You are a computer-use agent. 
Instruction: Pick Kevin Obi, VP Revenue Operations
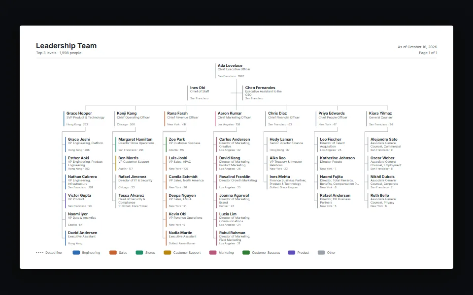point(187,219)
